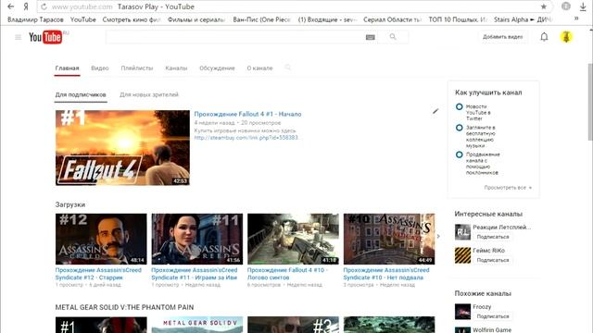This screenshot has height=333, width=593.
Task: Play the Assassin's Creed #10 thumbnail
Action: pyautogui.click(x=389, y=239)
